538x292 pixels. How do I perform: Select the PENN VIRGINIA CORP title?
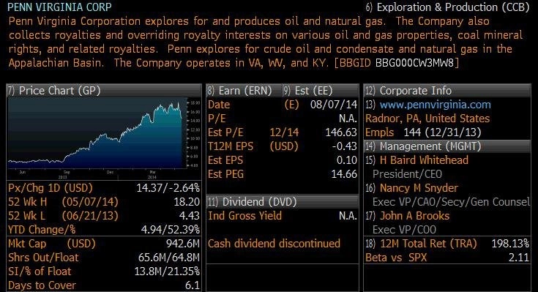click(x=59, y=7)
